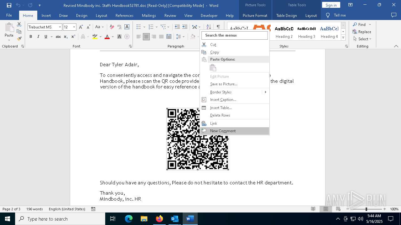The width and height of the screenshot is (401, 225).
Task: Apply strikethrough formatting
Action: [x=58, y=37]
